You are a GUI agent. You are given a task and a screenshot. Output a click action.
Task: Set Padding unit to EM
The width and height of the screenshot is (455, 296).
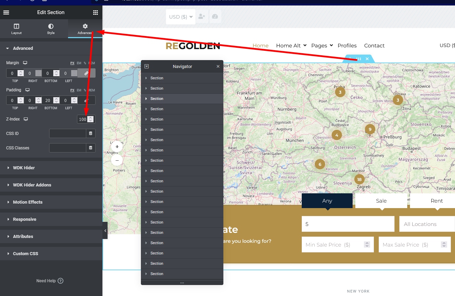pos(79,90)
